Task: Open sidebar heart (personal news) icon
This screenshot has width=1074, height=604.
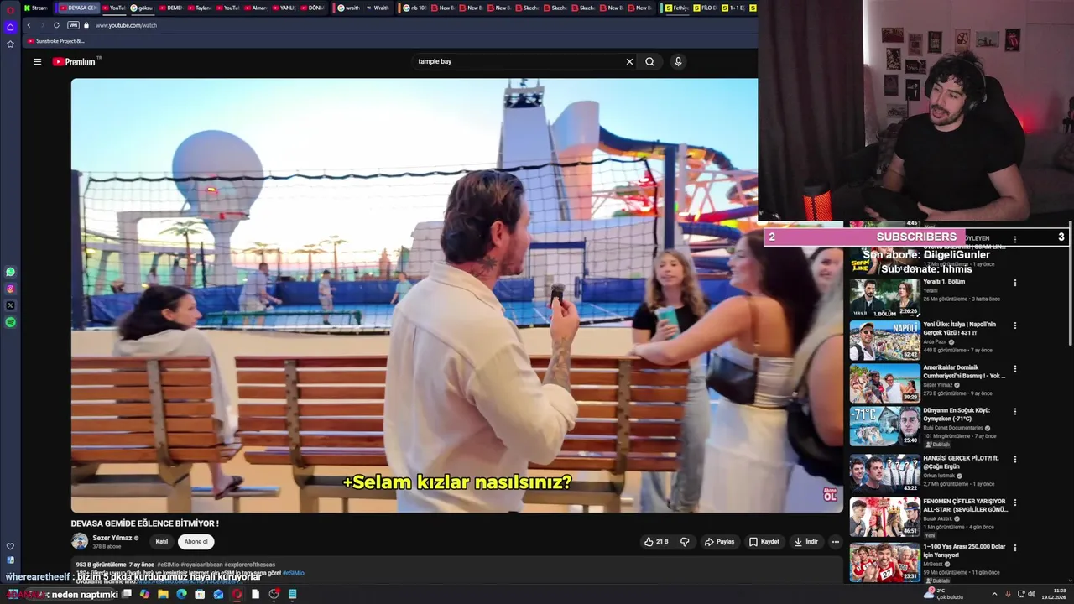Action: (x=10, y=546)
